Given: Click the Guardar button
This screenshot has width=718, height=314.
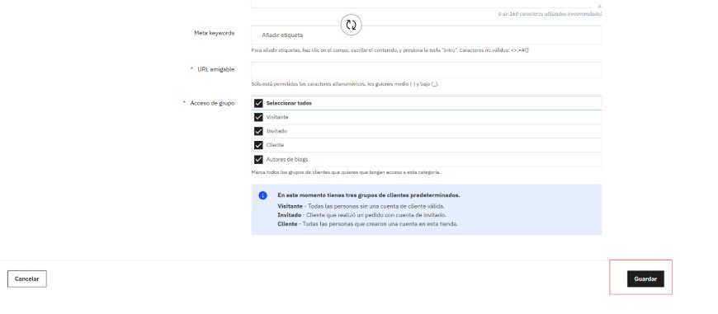Looking at the screenshot, I should [645, 279].
